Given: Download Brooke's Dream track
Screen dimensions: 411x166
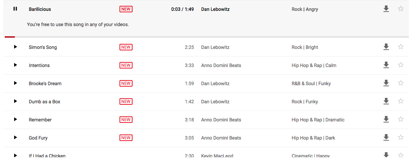Looking at the screenshot, I should coord(386,83).
